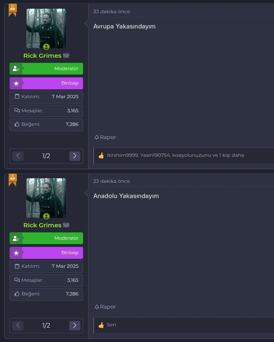Go to next page in first profile card
This screenshot has height=342, width=274.
coord(75,156)
